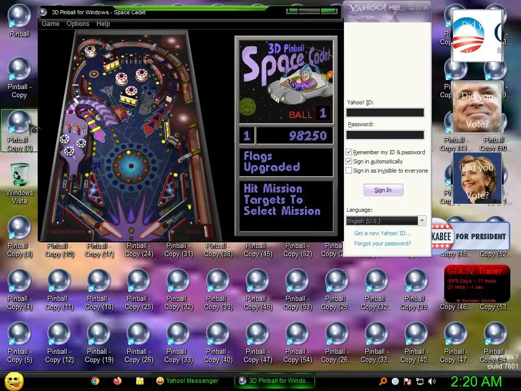Enable Sign in as invisible to everyone
This screenshot has height=391, width=521.
pos(349,171)
